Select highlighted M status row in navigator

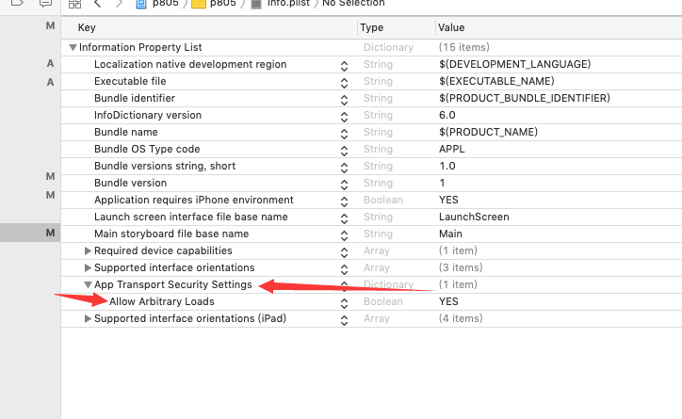coord(30,233)
